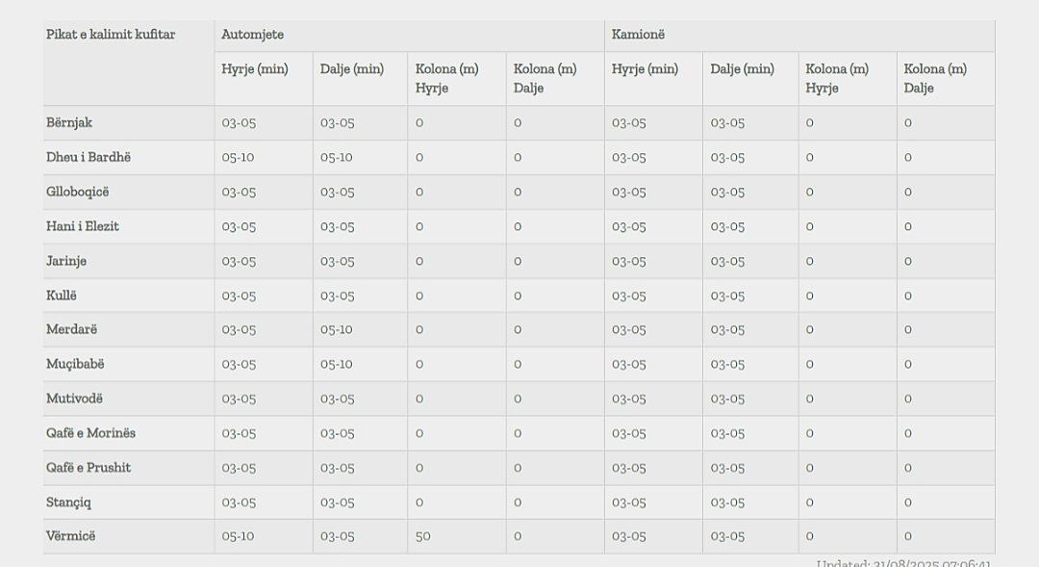Viewport: 1039px width, 567px height.
Task: Click the 50 queue value for Vërmicë
Action: (x=422, y=536)
